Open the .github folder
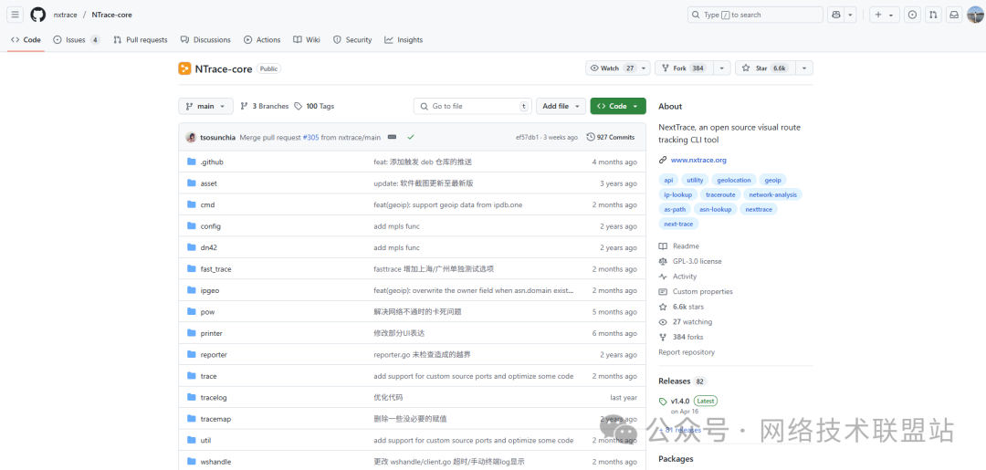The height and width of the screenshot is (470, 986). pos(212,162)
